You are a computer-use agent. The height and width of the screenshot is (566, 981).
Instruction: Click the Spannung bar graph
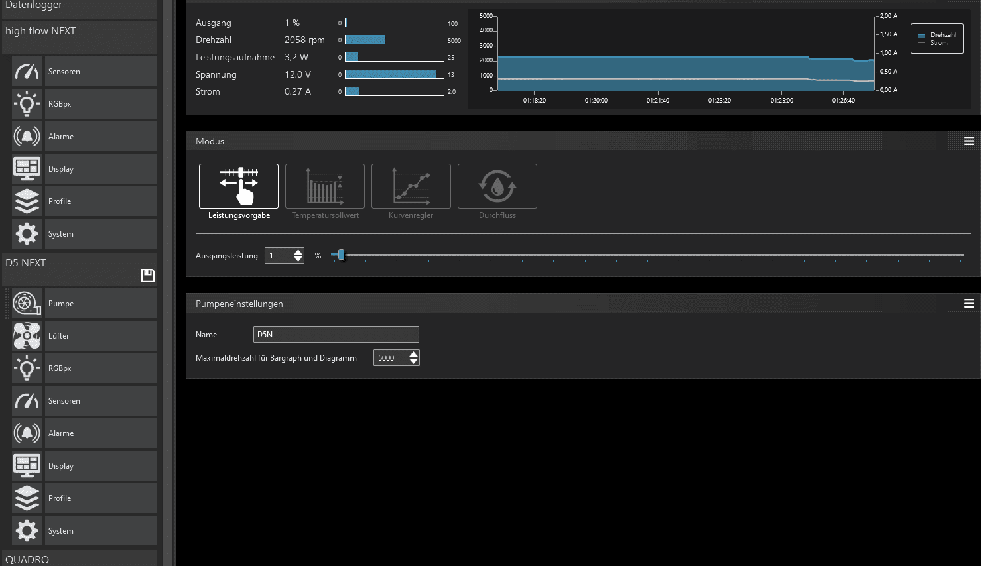pos(395,74)
